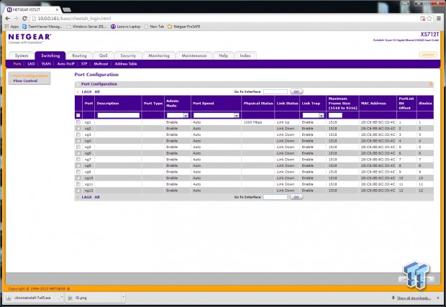The image size is (446, 307).
Task: Click top LAGS link above table
Action: [x=87, y=92]
